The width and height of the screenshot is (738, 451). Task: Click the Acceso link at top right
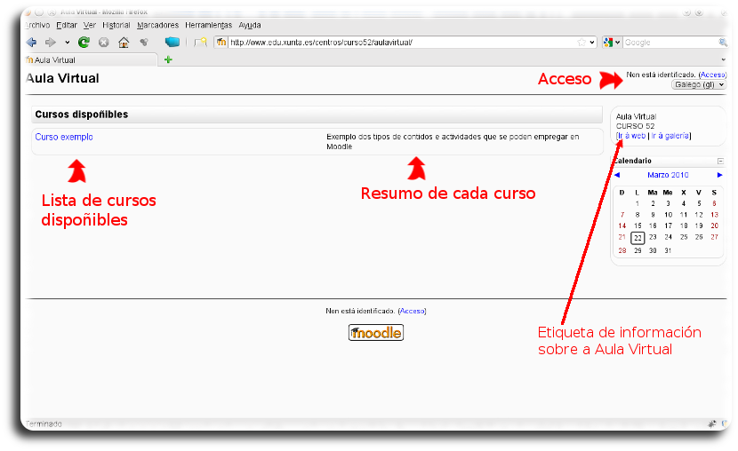click(x=713, y=75)
